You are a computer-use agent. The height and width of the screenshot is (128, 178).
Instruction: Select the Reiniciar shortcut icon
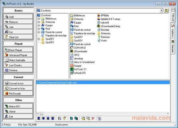99,37
